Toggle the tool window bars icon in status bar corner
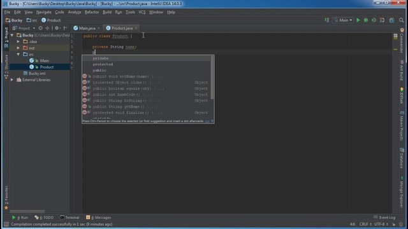This screenshot has height=229, width=408. pos(6,224)
